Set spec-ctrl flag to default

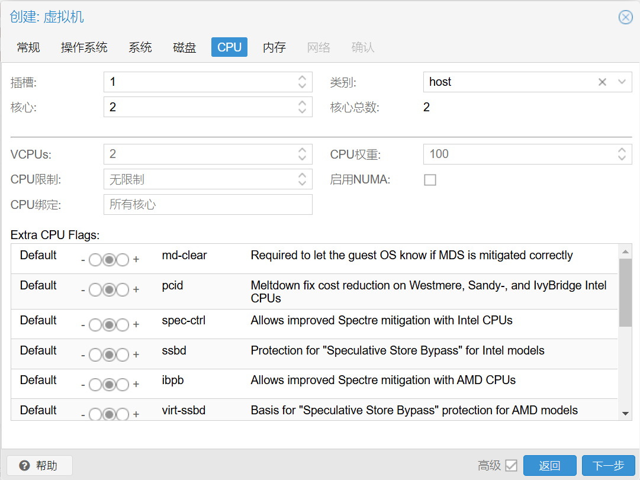[109, 325]
